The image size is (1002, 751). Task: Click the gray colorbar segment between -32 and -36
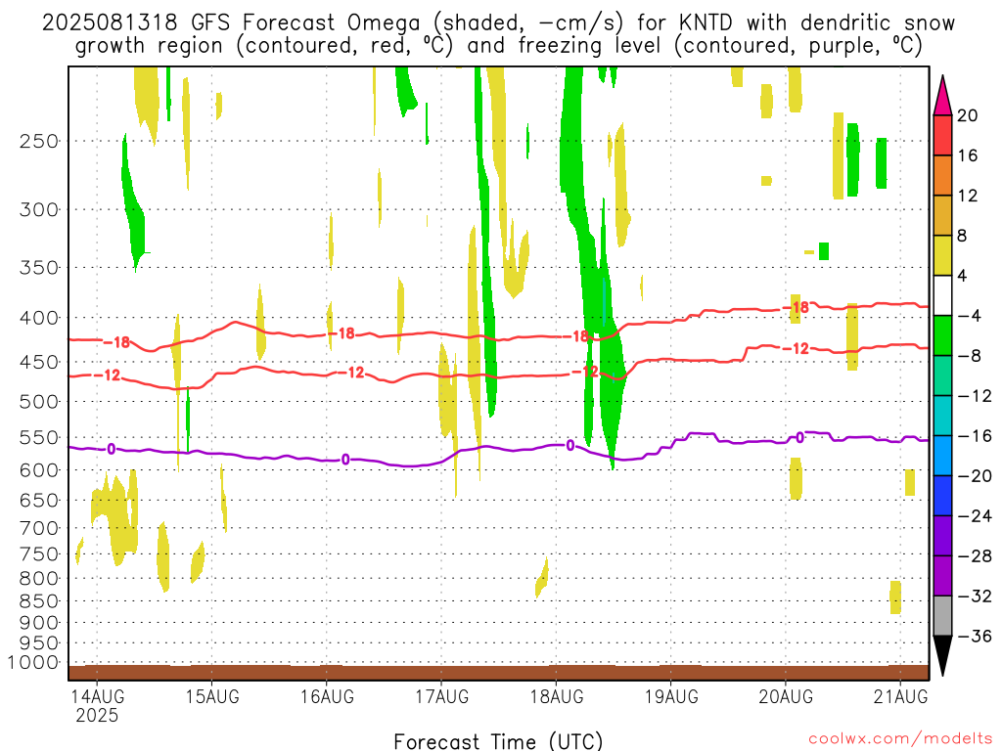942,616
